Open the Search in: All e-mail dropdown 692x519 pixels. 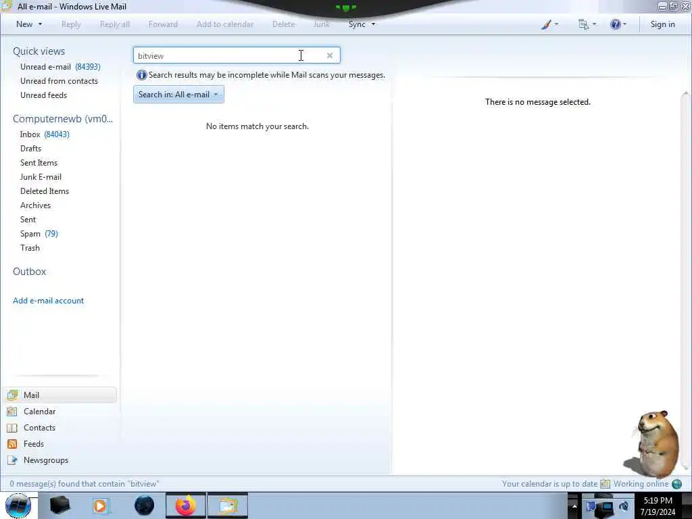(178, 95)
